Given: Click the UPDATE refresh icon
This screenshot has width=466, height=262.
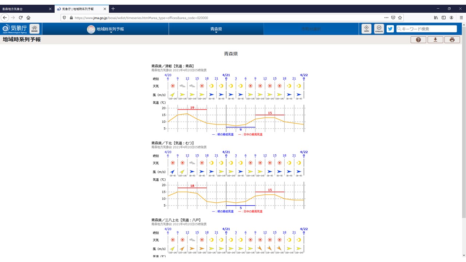Looking at the screenshot, I should (x=379, y=29).
